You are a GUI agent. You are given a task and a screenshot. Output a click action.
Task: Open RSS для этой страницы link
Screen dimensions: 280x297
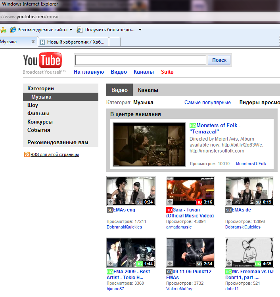55,154
